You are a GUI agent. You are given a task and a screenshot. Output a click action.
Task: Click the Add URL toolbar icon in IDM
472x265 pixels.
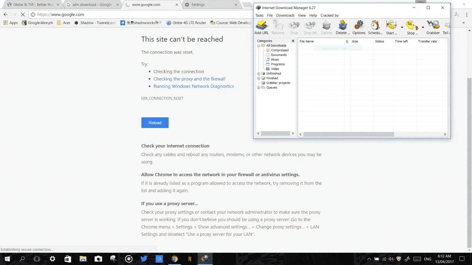(262, 27)
